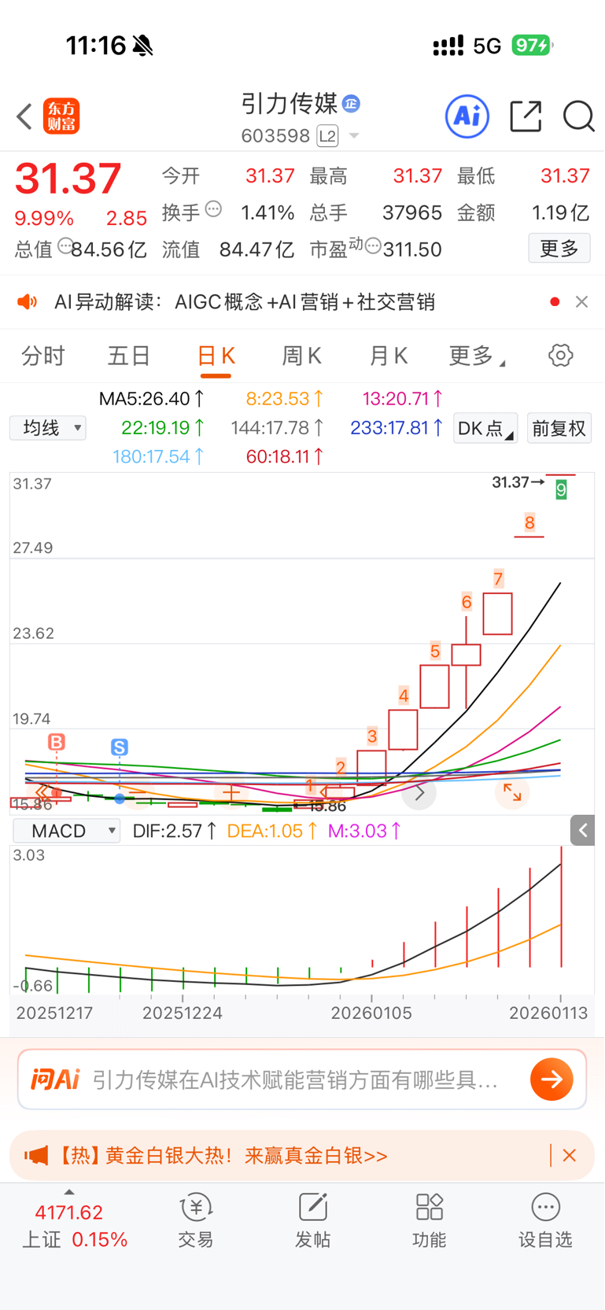The height and width of the screenshot is (1310, 605).
Task: Tap the silent mode bell icon
Action: 143,46
